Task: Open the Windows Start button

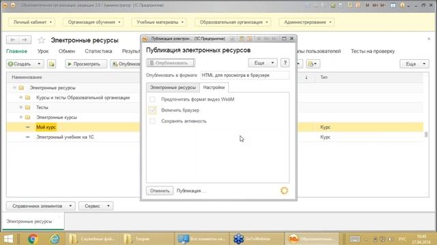Action: pyautogui.click(x=8, y=239)
